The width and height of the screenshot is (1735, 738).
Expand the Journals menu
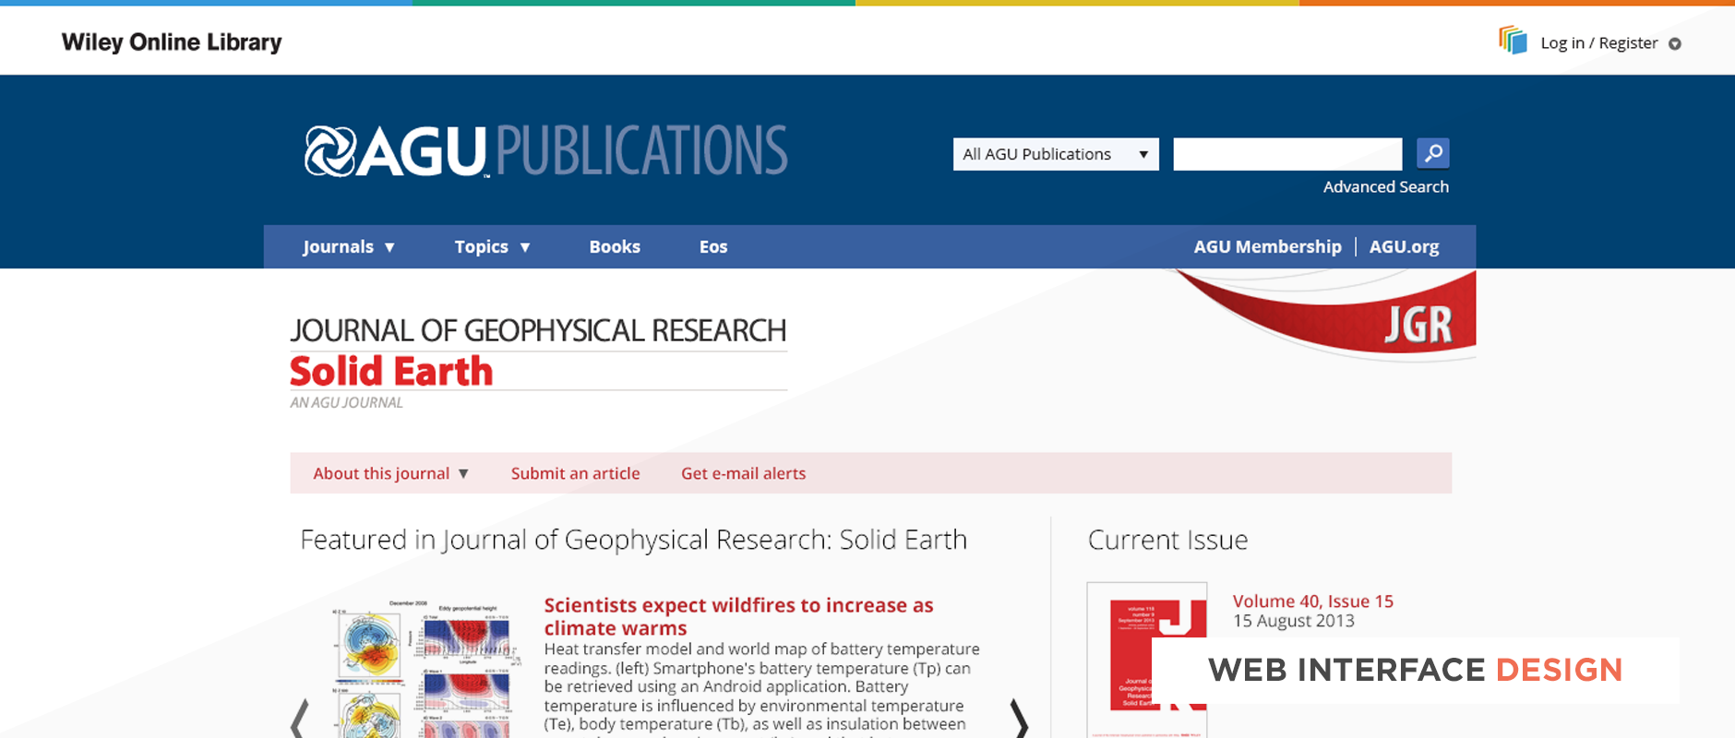pos(348,247)
